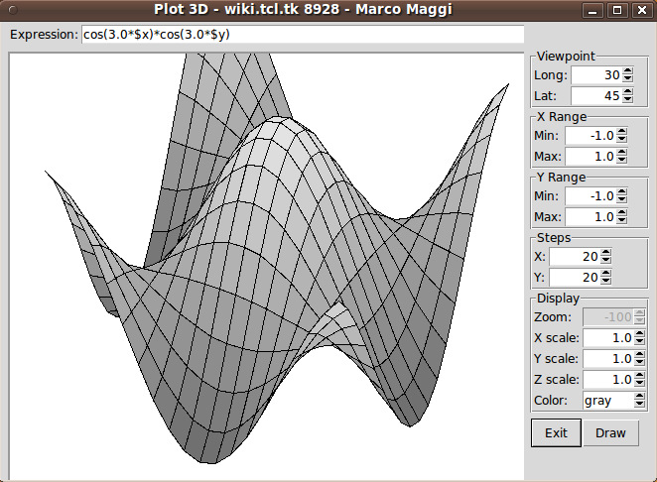The image size is (657, 482).
Task: Click the Draw button
Action: point(610,432)
